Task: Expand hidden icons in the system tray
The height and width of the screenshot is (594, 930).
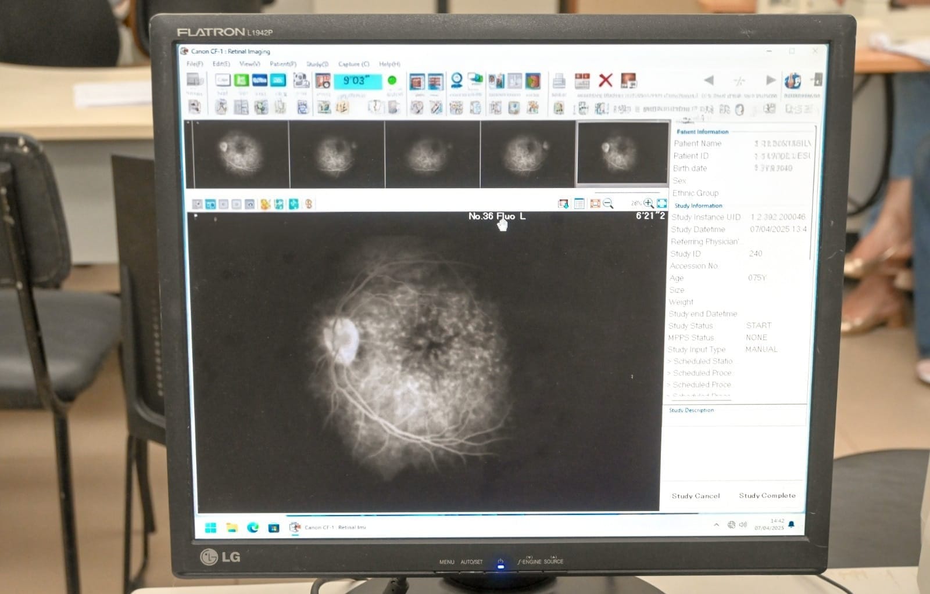Action: coord(717,525)
